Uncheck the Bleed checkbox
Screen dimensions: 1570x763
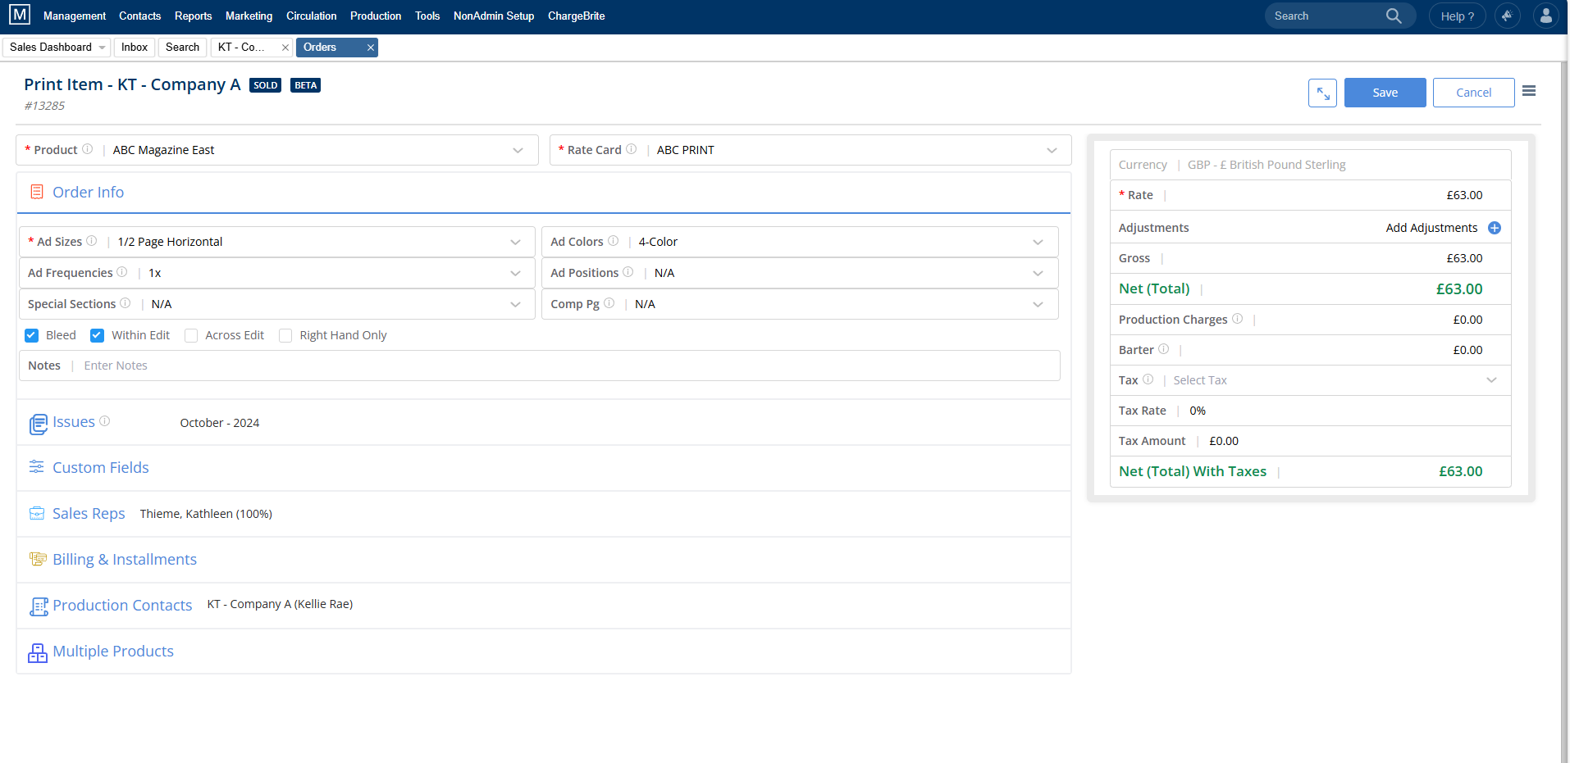tap(32, 335)
